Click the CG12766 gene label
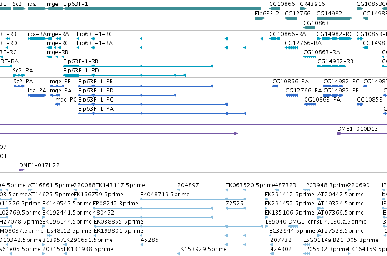Viewport: 387px width, 256px height. (297, 14)
